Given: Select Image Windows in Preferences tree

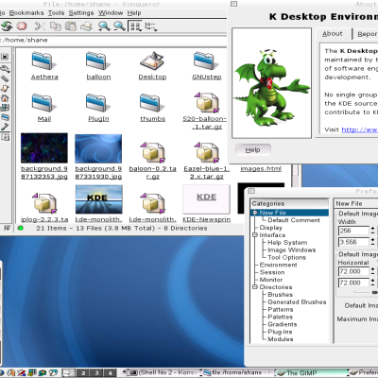Looking at the screenshot, I should 292,250.
